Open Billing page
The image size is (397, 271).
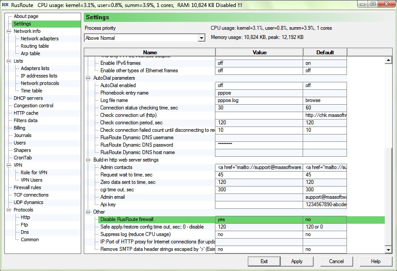19,128
